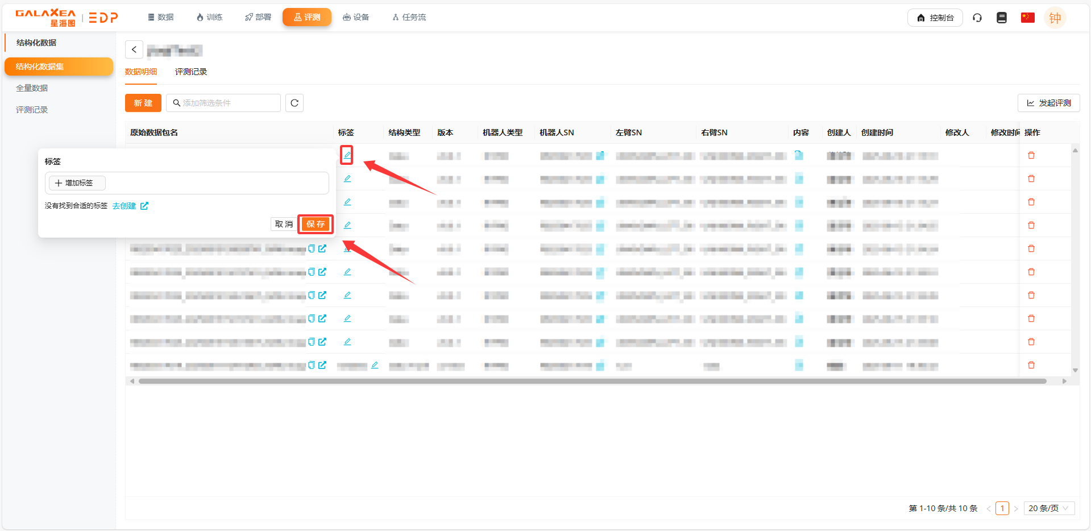Click the table's horizontal scrollbar
Image resolution: width=1091 pixels, height=531 pixels.
click(591, 381)
